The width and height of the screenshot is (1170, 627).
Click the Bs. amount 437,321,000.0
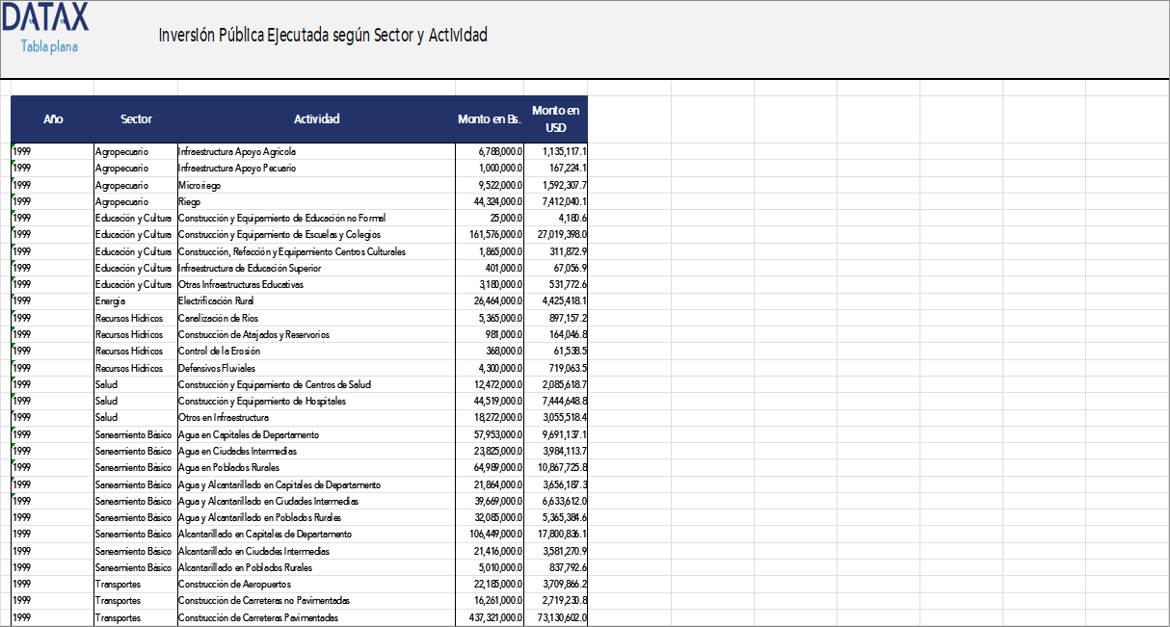[490, 617]
